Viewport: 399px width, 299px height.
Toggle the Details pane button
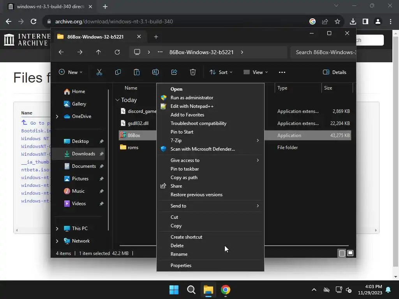[x=334, y=72]
